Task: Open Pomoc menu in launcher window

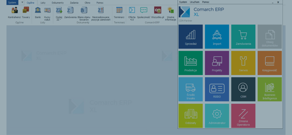Action: point(205,2)
